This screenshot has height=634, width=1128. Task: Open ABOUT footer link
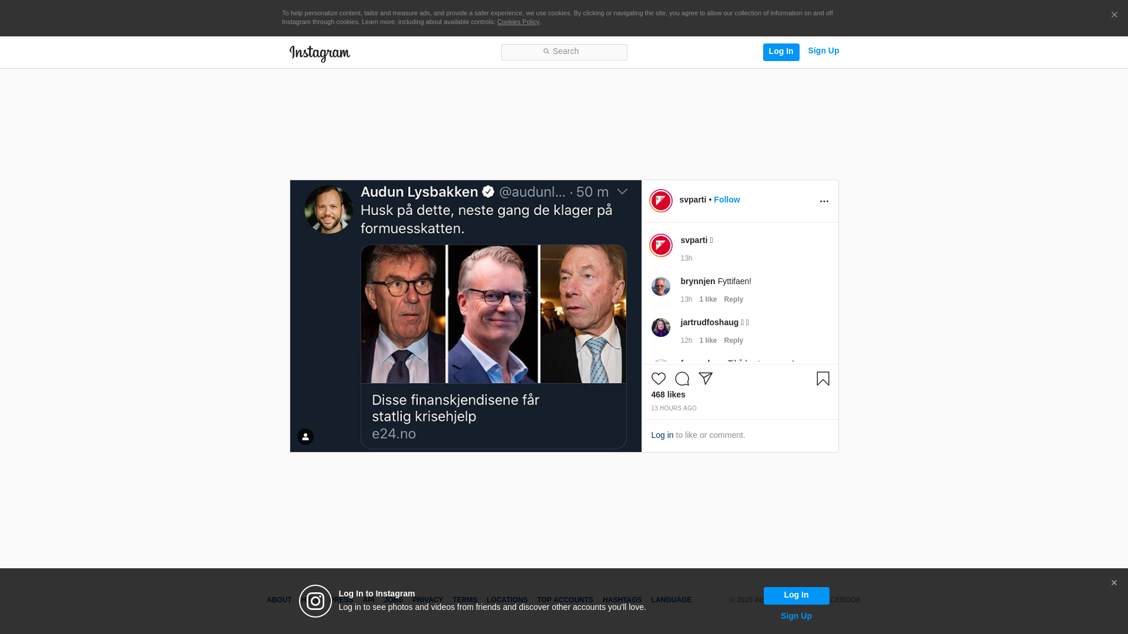click(x=279, y=600)
